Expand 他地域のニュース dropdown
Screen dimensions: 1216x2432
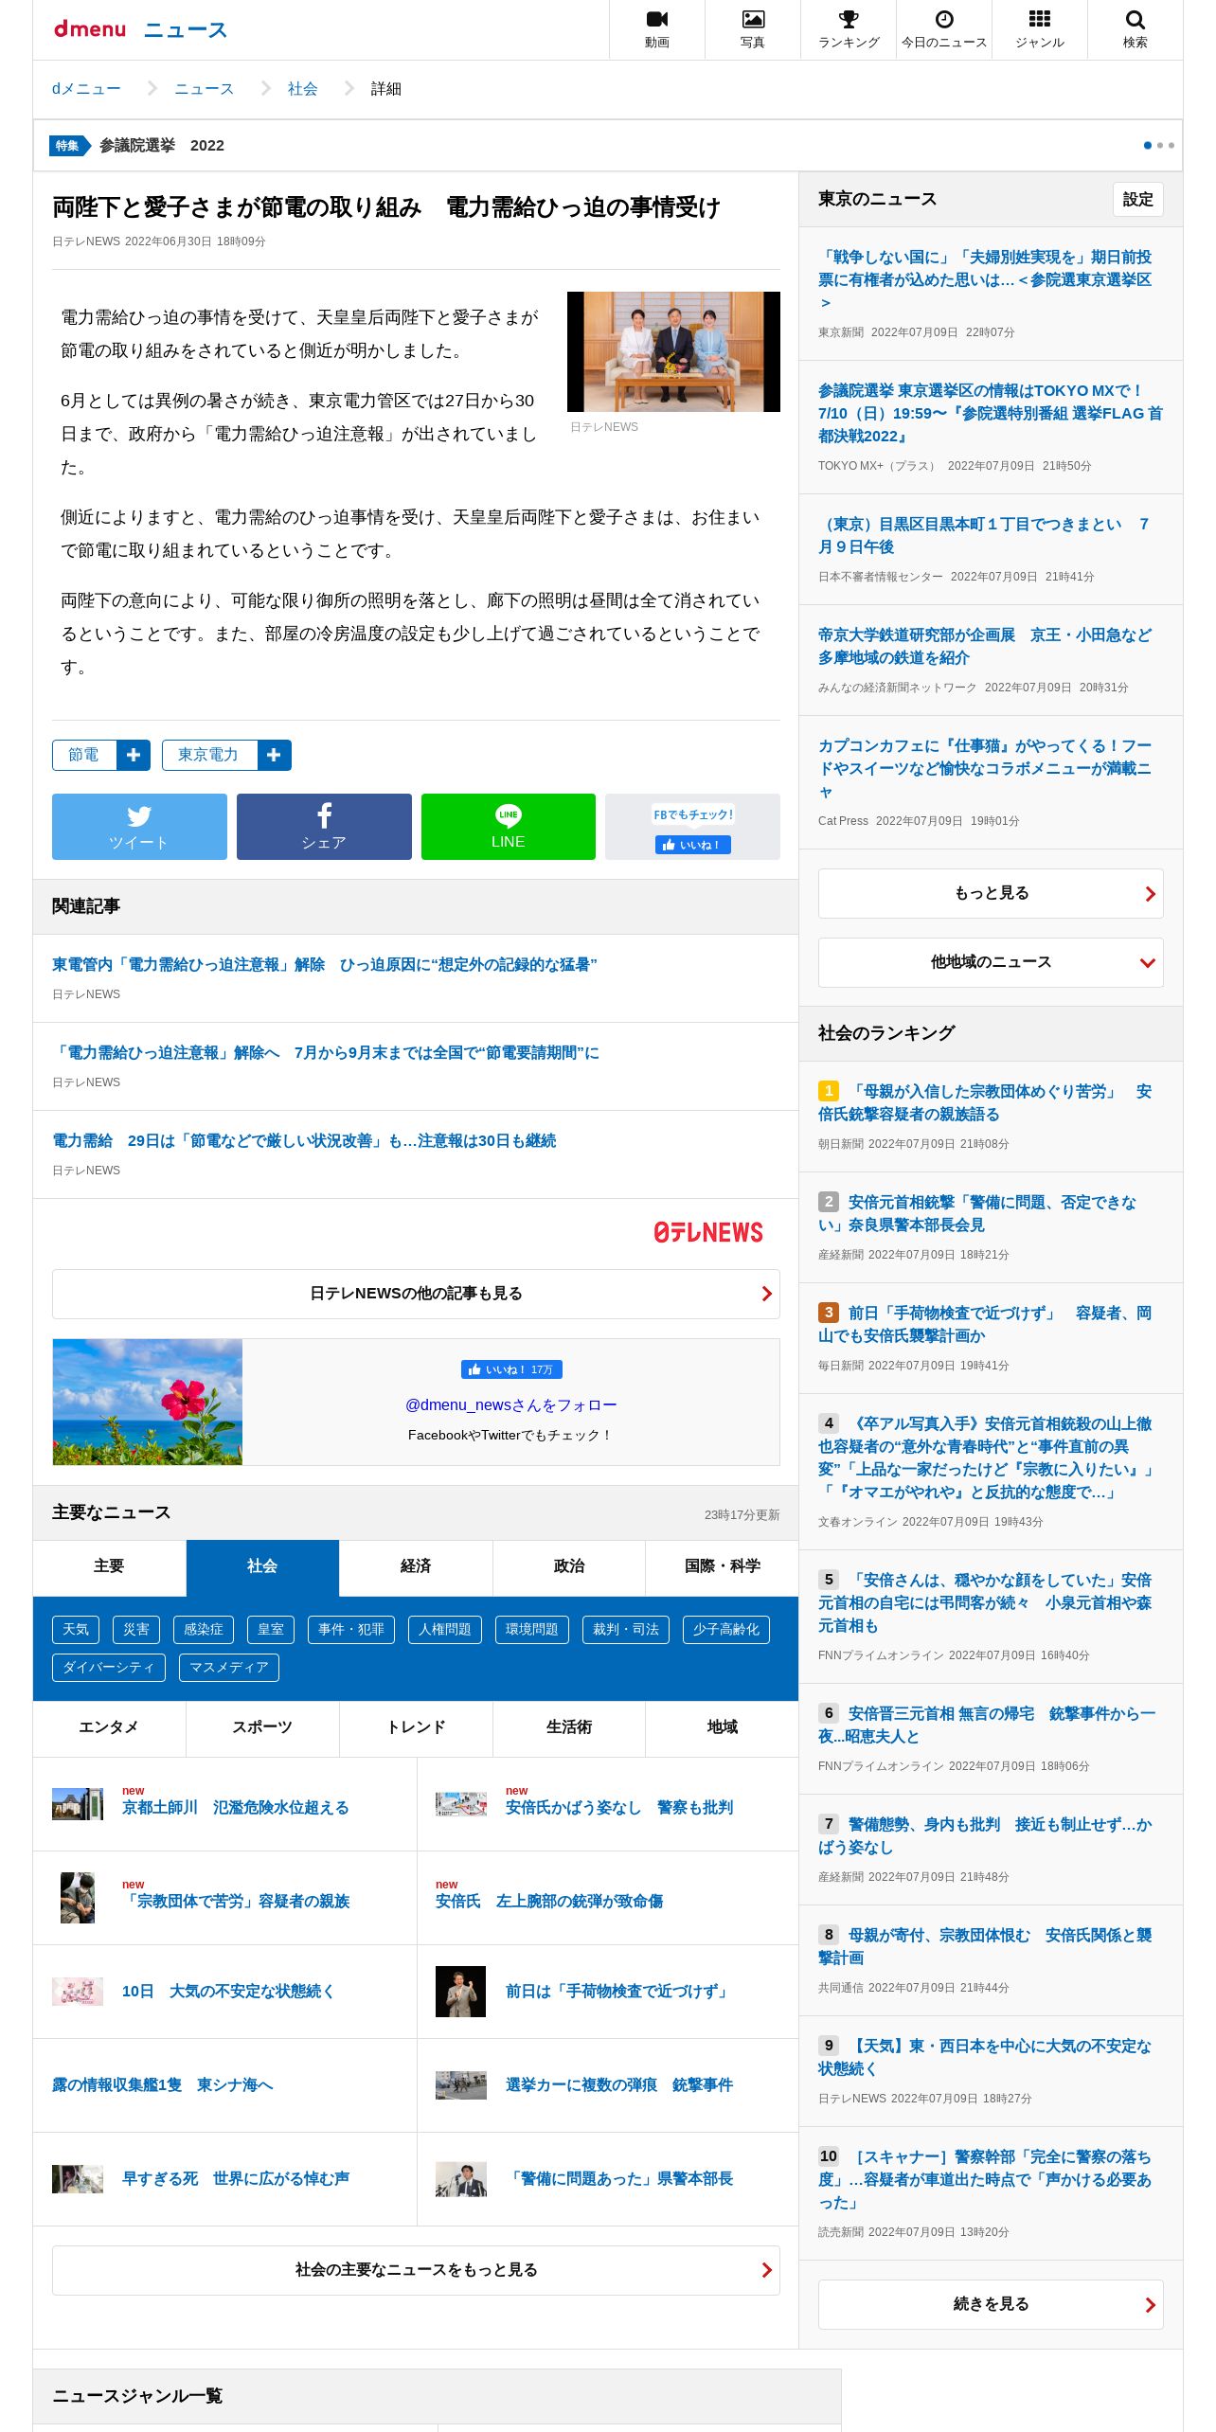point(991,962)
